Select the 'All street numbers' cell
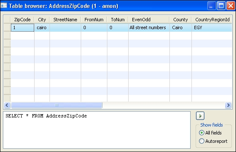 (x=149, y=27)
